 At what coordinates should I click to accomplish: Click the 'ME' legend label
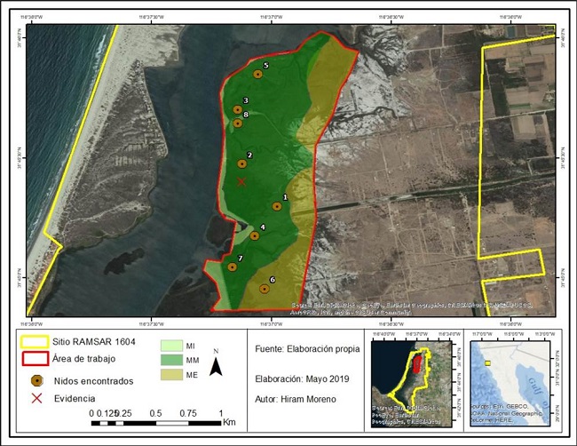pos(192,375)
